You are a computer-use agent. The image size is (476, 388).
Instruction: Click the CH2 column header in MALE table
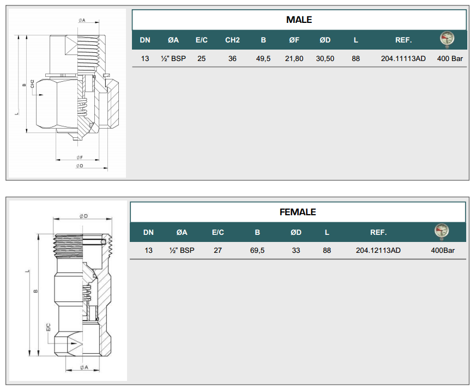tap(232, 40)
